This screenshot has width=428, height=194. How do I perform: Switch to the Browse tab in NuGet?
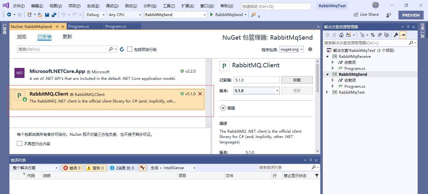pyautogui.click(x=22, y=37)
